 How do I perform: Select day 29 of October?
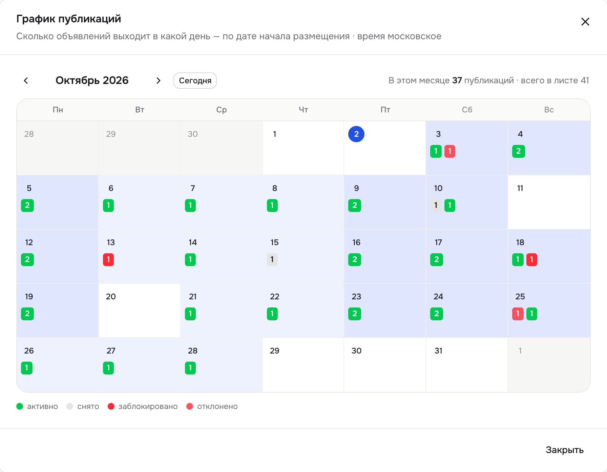(303, 365)
